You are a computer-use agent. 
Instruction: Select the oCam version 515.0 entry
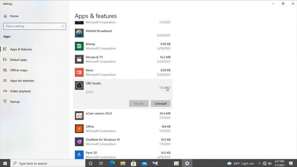[x=123, y=116]
